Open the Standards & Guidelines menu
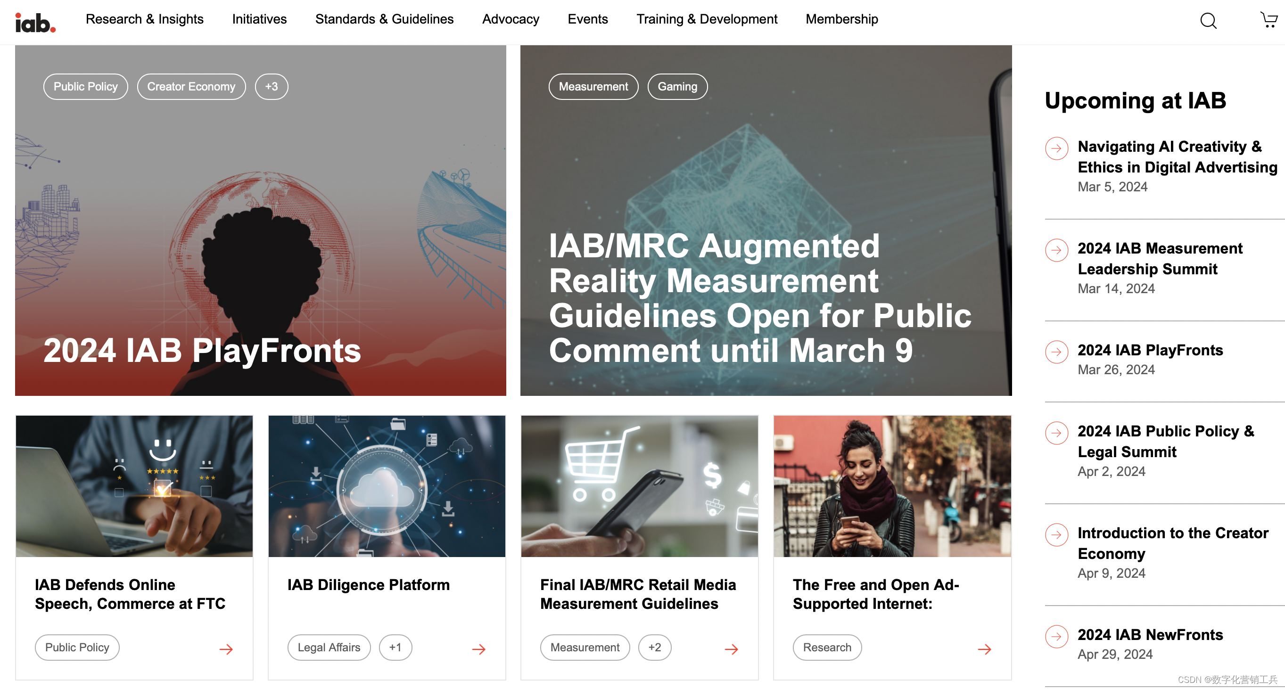Viewport: 1285px width, 689px height. pyautogui.click(x=384, y=19)
